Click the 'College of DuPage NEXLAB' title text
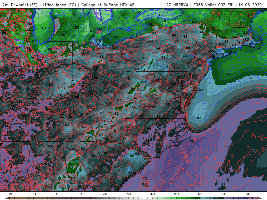Screen dimensions: 267x200 (x=108, y=5)
